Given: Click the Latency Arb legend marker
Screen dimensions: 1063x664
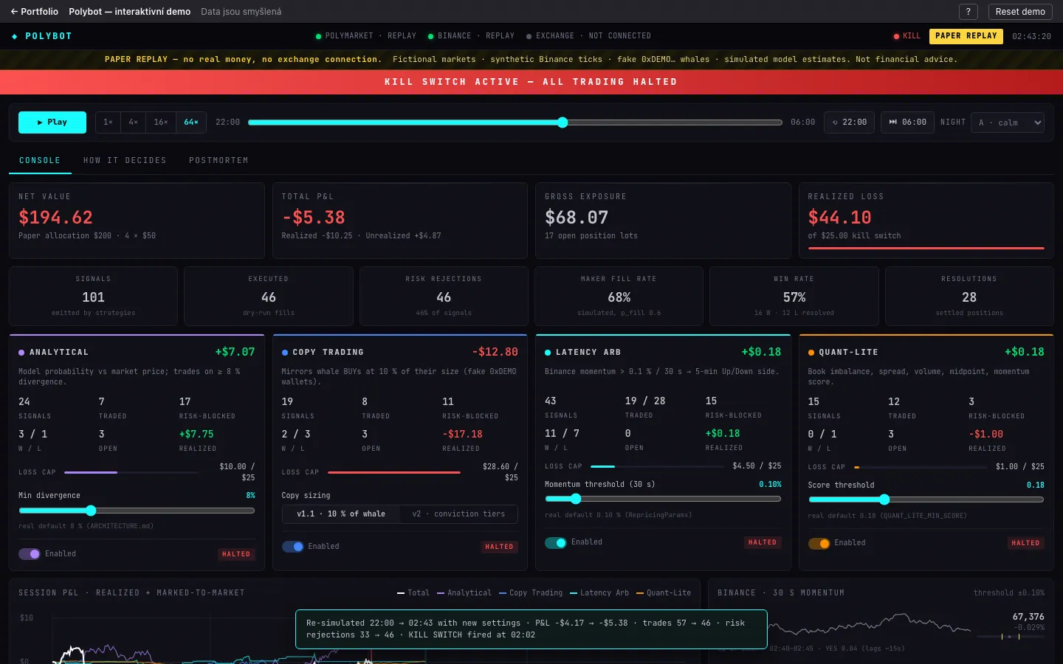Looking at the screenshot, I should pos(574,593).
